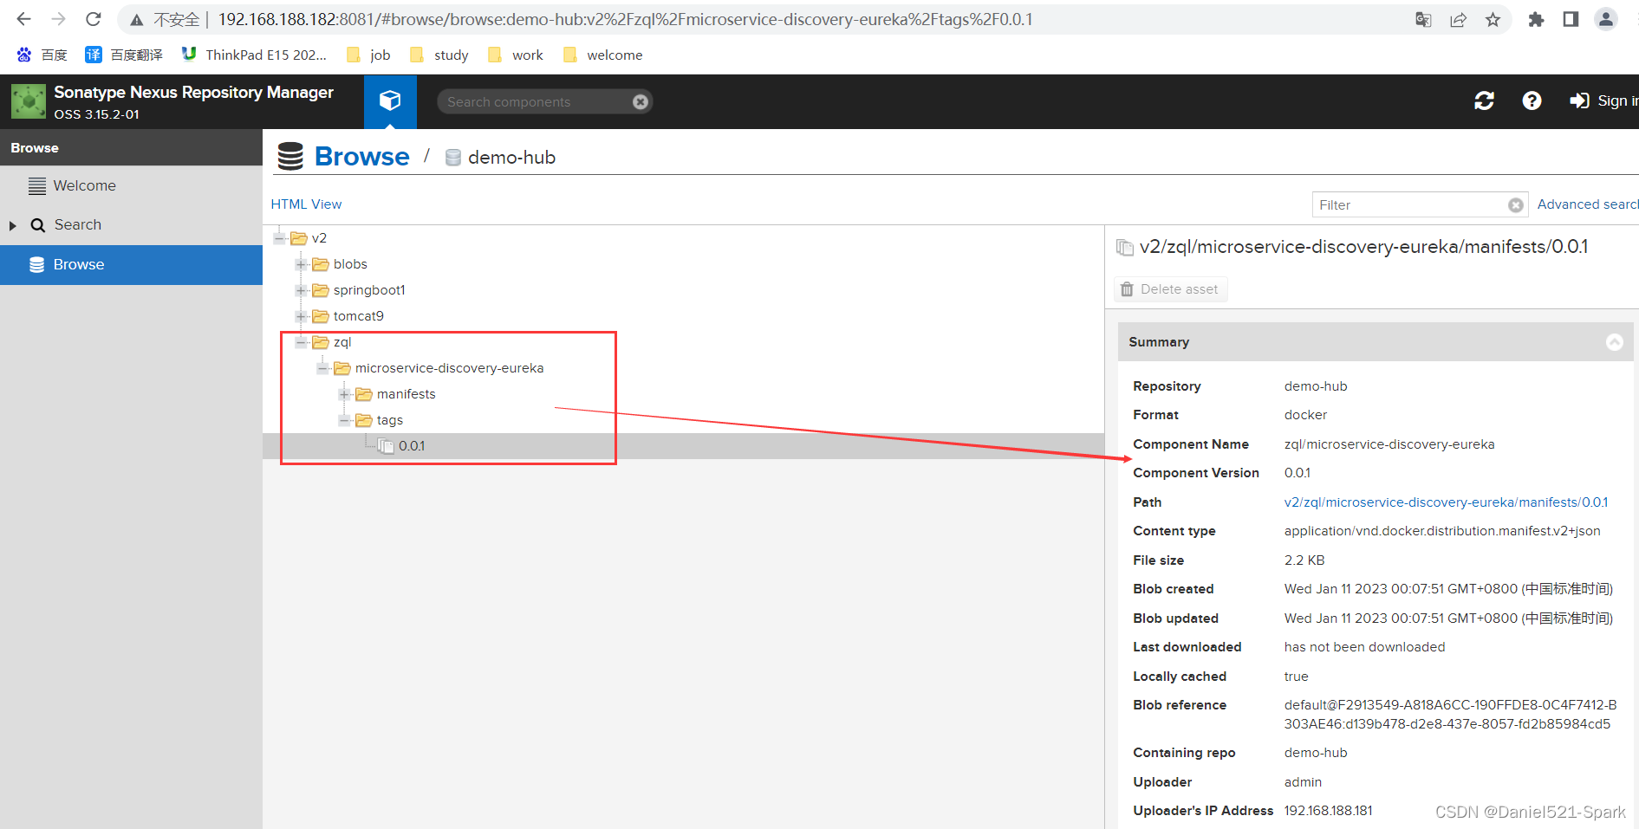Select the v2 folder

[319, 238]
